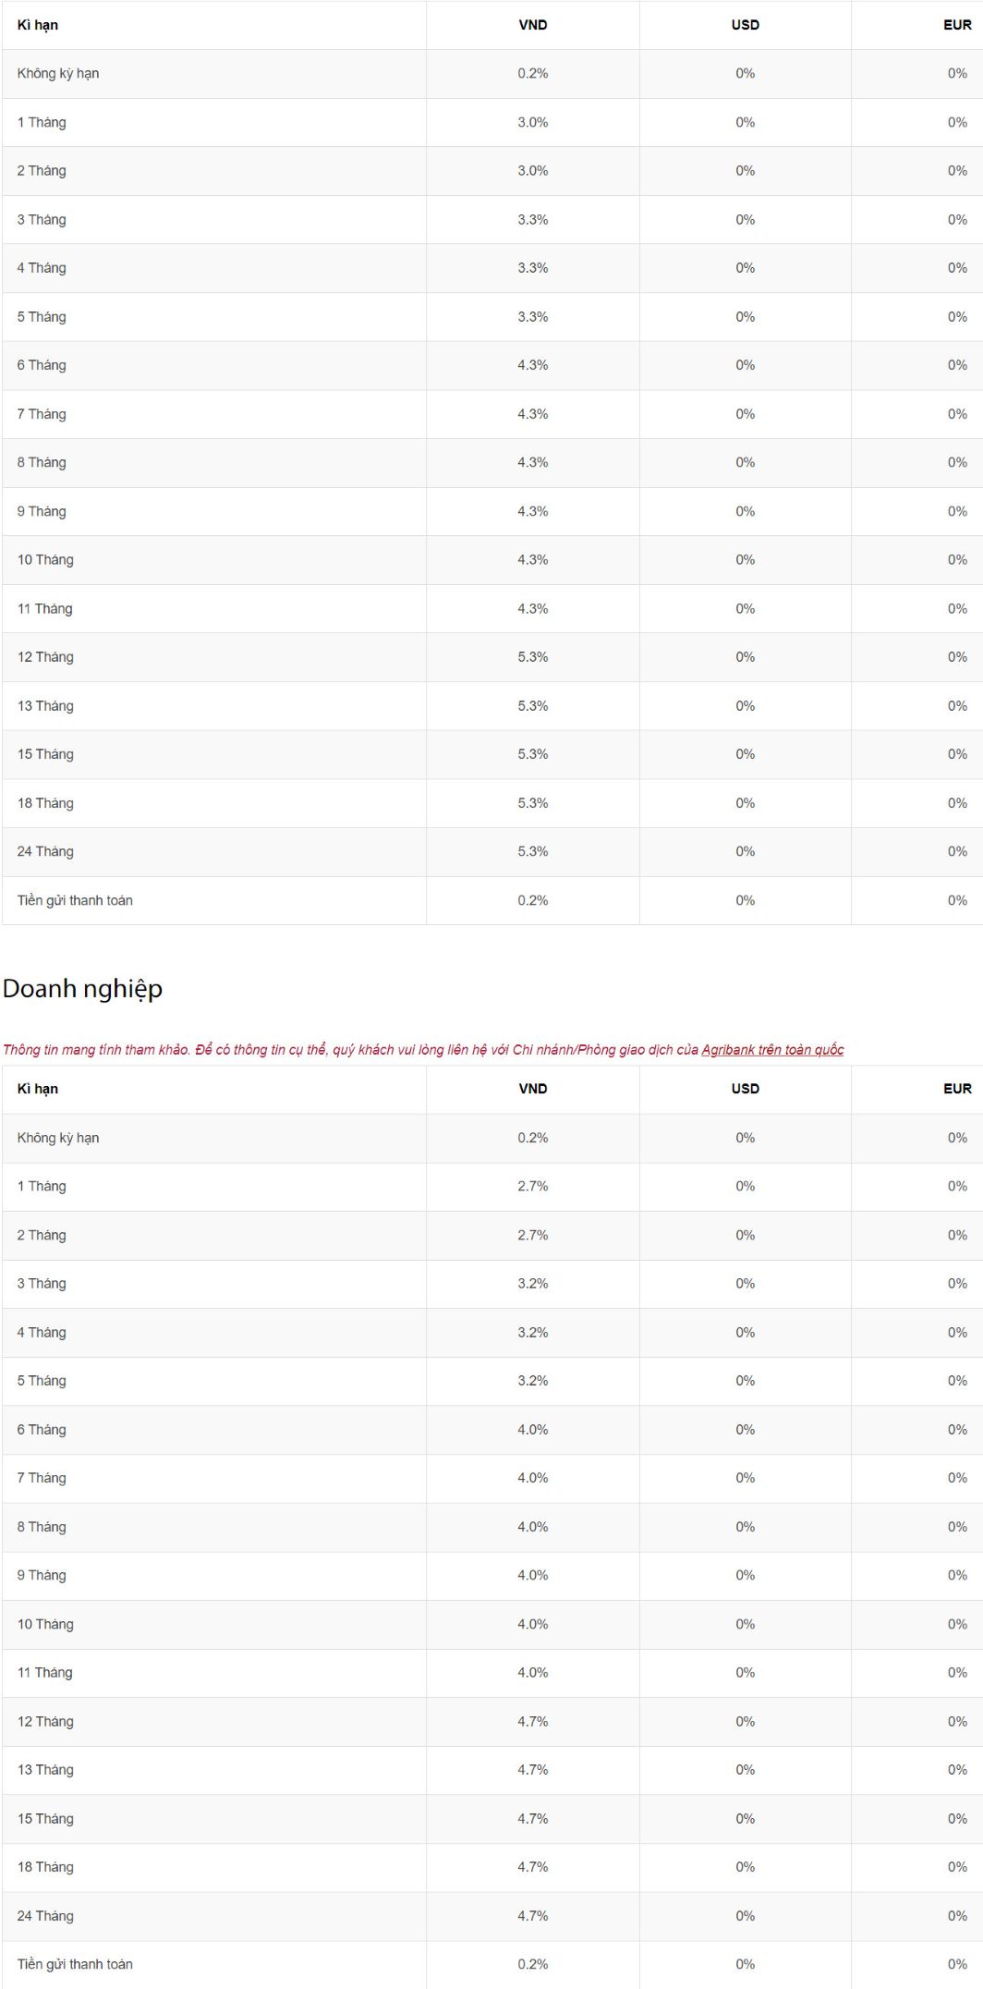Screen dimensions: 983x1989
Task: Click "Tiền gửi thanh toán" in Doanh nghiệp table
Action: 75,1964
